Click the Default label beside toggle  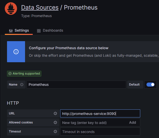134,85
